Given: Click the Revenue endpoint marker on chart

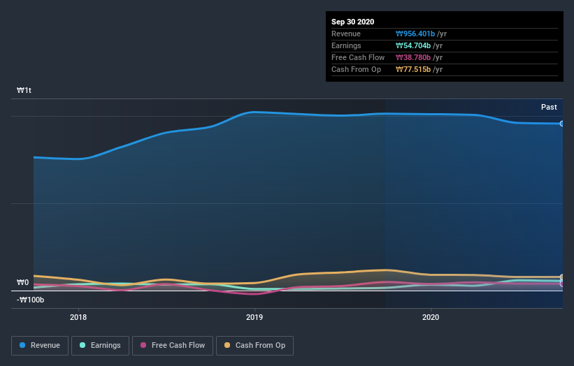Looking at the screenshot, I should 562,124.
